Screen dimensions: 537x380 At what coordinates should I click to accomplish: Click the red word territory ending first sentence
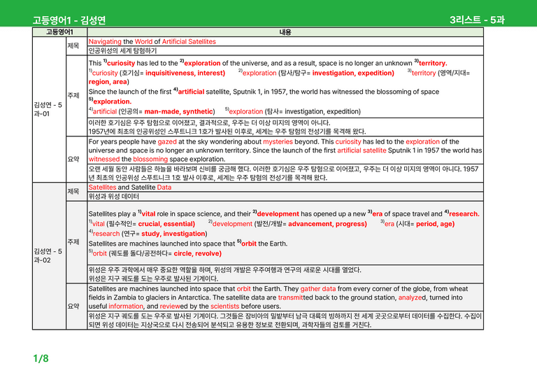(433, 63)
